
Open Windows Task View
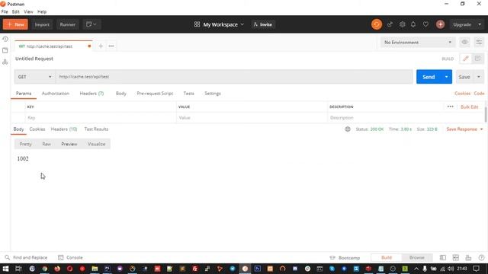pyautogui.click(x=18, y=269)
